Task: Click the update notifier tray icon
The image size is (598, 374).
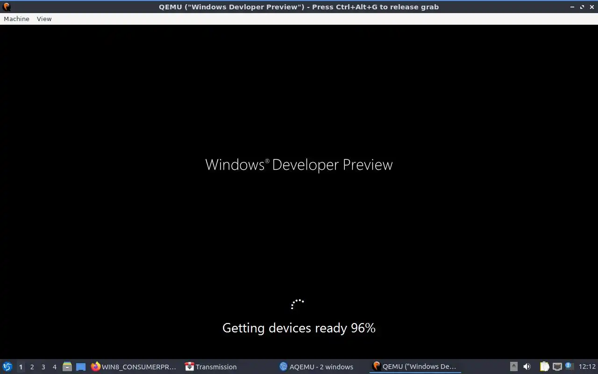Action: pos(569,366)
